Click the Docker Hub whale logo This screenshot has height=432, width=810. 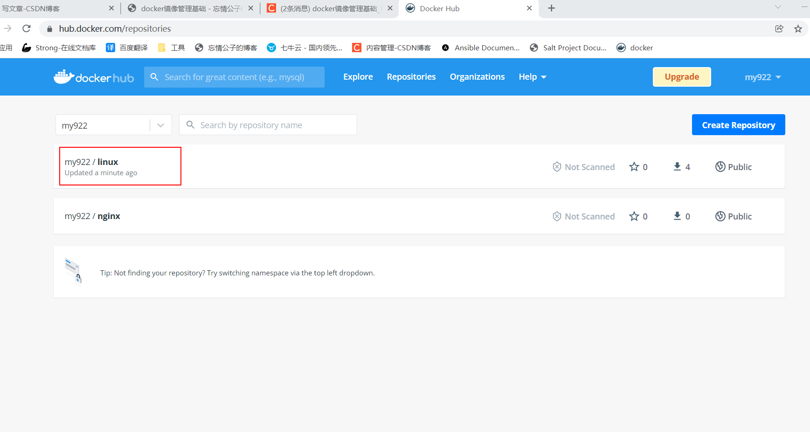(x=94, y=77)
